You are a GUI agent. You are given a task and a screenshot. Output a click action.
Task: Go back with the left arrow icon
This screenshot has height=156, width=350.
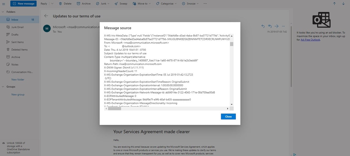[46, 16]
